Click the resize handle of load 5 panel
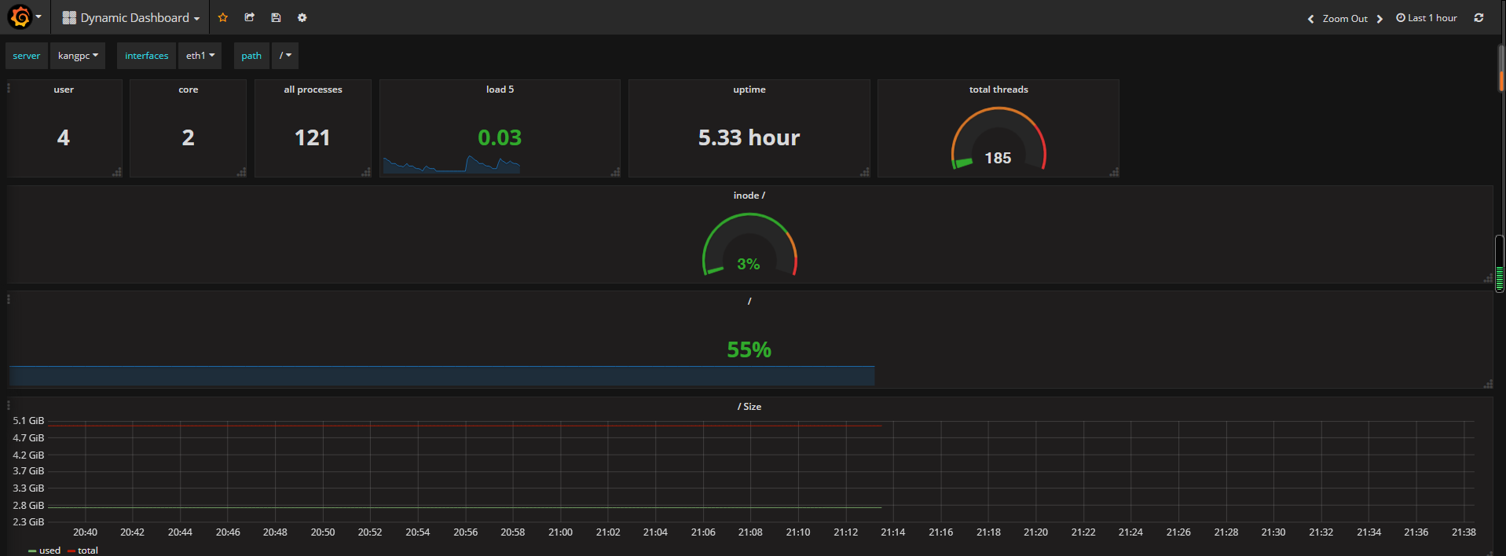This screenshot has width=1506, height=556. tap(615, 172)
